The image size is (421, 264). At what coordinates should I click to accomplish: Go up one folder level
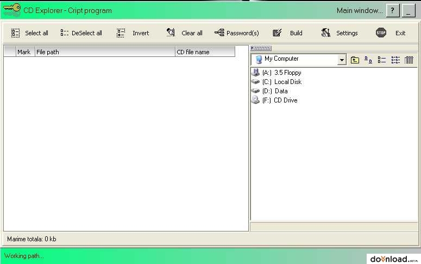click(x=355, y=60)
